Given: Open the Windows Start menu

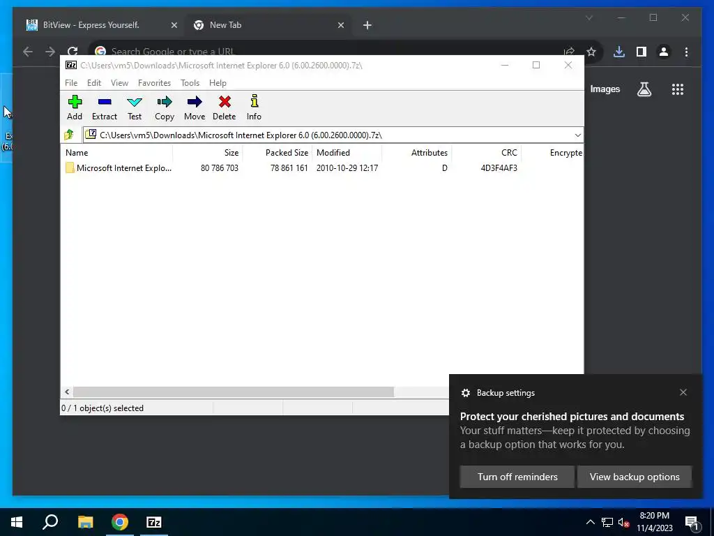Looking at the screenshot, I should pos(17,522).
